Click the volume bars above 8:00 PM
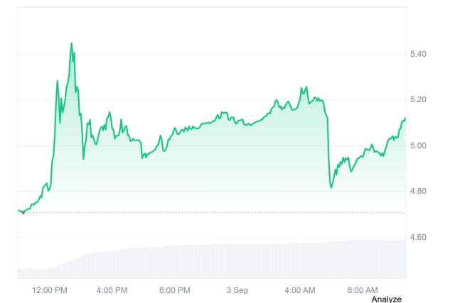The height and width of the screenshot is (303, 455). [x=175, y=261]
